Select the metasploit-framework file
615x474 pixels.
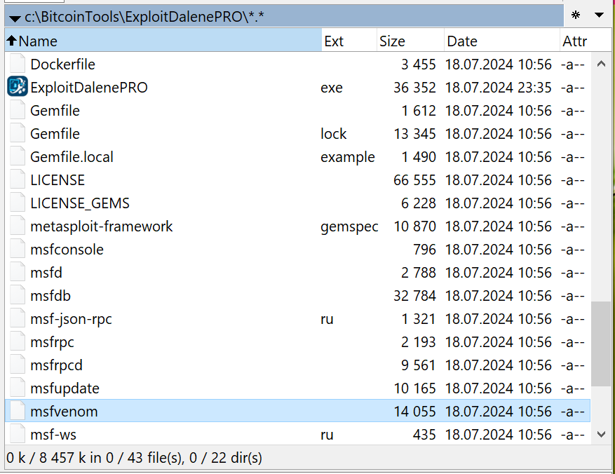[102, 226]
